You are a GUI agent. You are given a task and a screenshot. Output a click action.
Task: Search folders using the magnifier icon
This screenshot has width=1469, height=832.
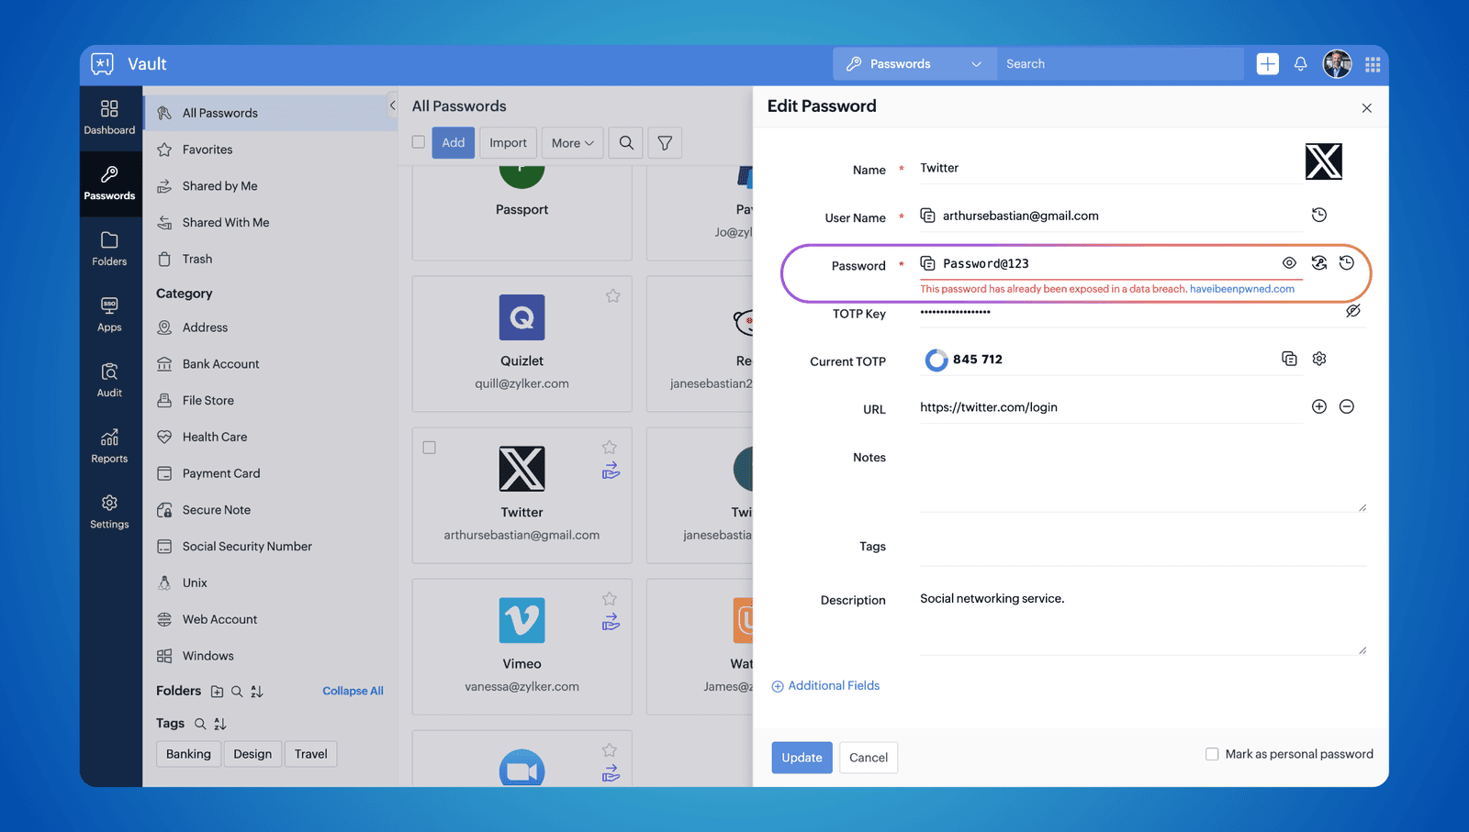point(237,692)
